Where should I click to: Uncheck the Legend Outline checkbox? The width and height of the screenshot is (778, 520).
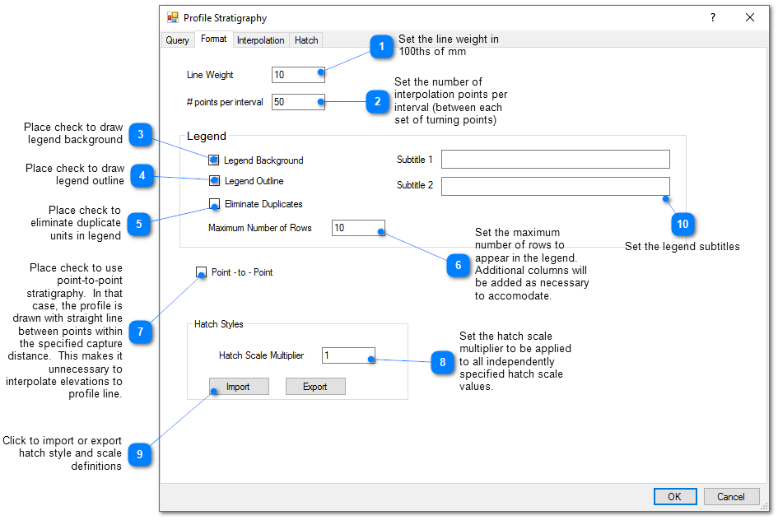coord(214,181)
